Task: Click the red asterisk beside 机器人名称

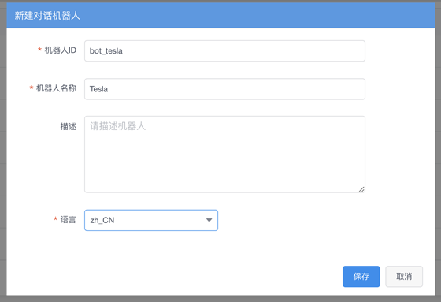Action: click(31, 88)
